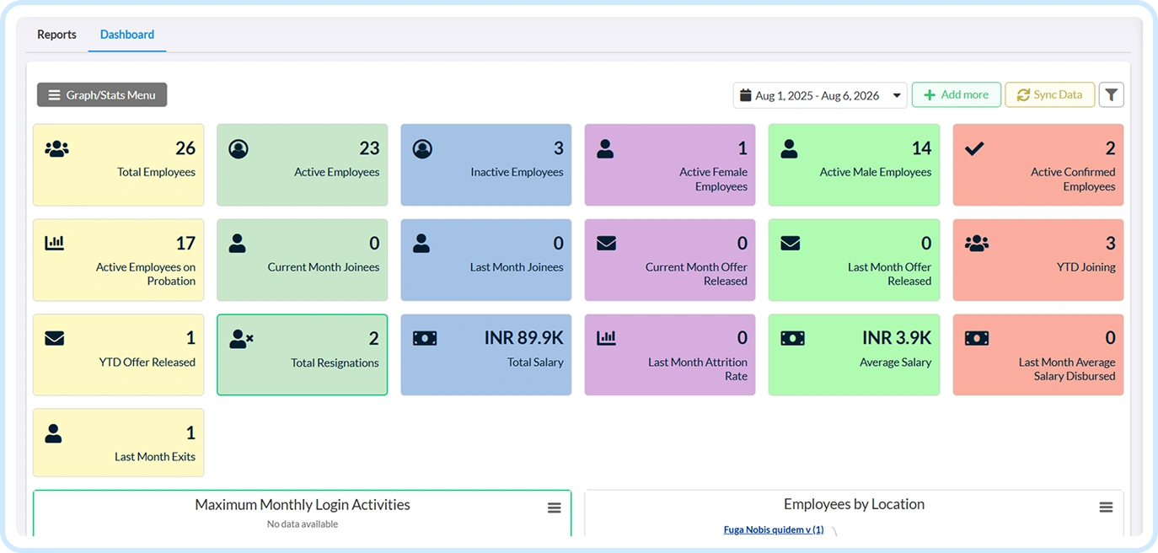The height and width of the screenshot is (553, 1158).
Task: Click the calendar icon in date picker
Action: [745, 95]
